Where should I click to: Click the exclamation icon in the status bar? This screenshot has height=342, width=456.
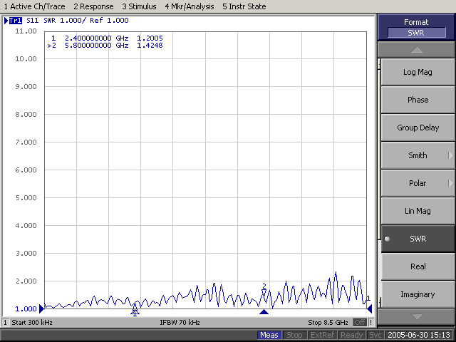370,322
